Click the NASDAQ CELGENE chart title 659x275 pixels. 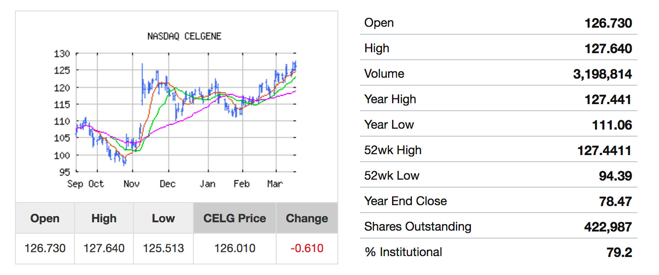[184, 36]
